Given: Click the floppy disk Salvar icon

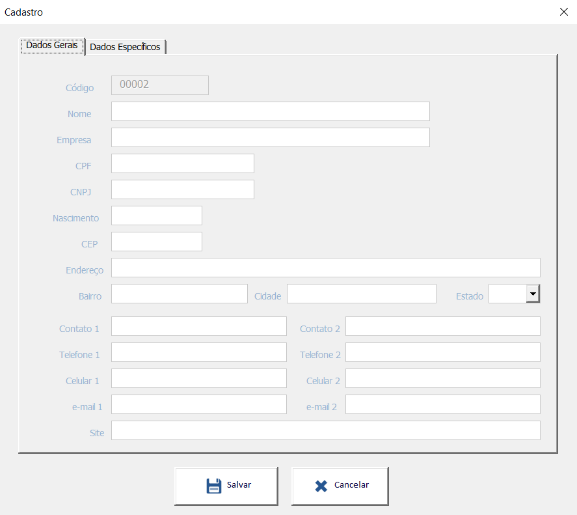Looking at the screenshot, I should point(213,486).
